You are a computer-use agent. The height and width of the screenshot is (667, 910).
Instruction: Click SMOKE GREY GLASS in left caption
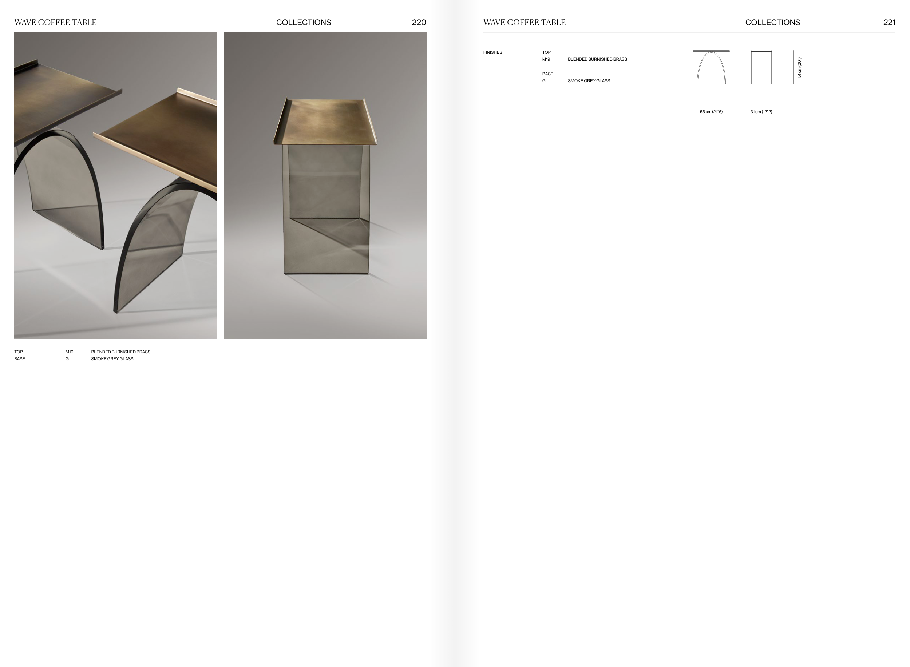point(112,359)
